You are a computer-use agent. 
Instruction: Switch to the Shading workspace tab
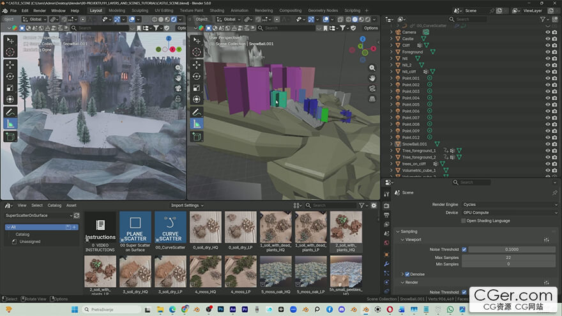click(216, 11)
